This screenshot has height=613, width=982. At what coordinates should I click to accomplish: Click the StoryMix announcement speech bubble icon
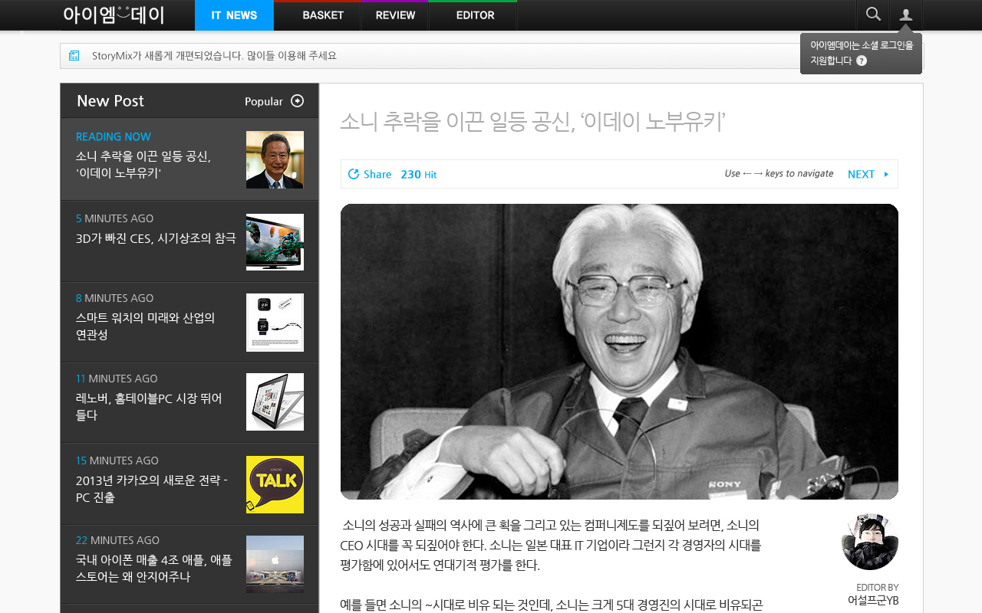pos(74,54)
